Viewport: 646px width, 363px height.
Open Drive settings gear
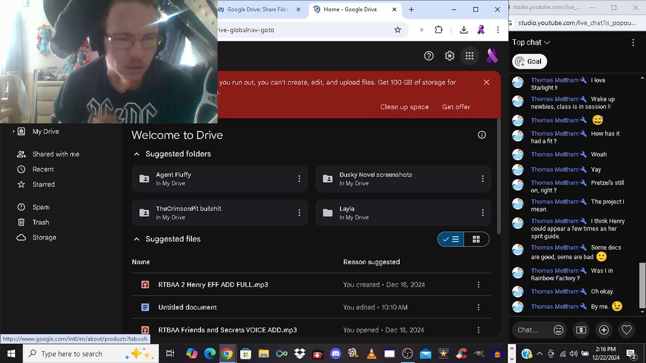coord(450,56)
